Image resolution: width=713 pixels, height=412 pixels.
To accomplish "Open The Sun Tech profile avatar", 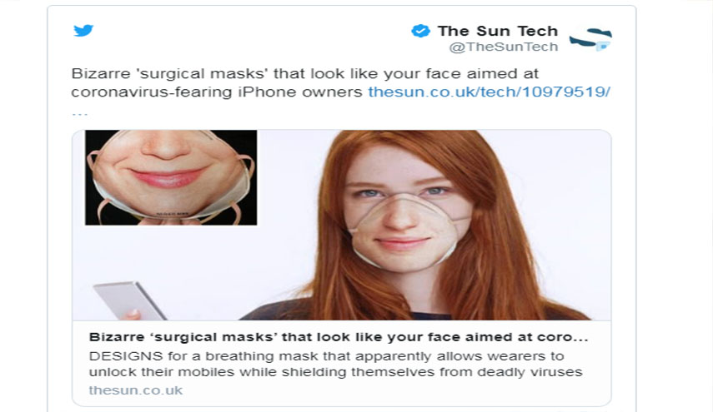I will pos(590,38).
